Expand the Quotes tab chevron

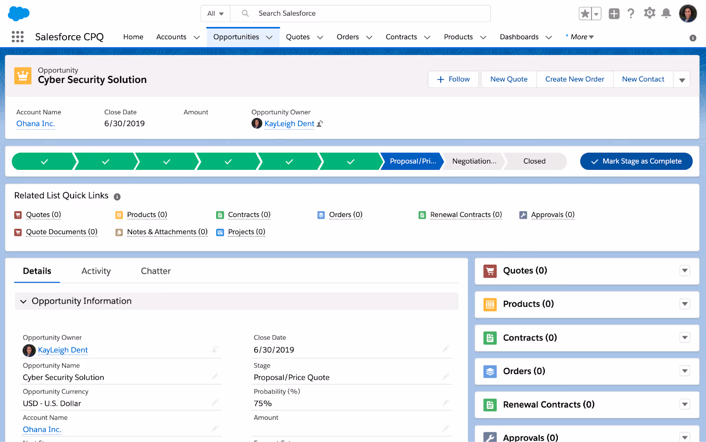point(320,37)
